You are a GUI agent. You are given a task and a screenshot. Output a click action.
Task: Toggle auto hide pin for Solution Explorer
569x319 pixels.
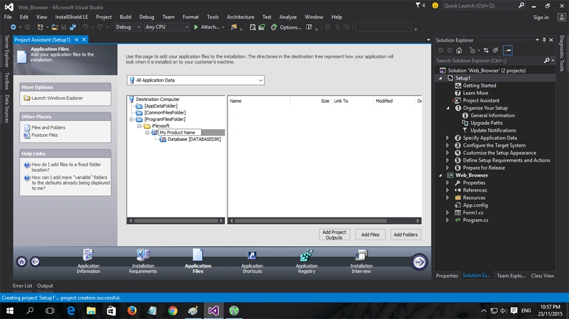pyautogui.click(x=544, y=40)
